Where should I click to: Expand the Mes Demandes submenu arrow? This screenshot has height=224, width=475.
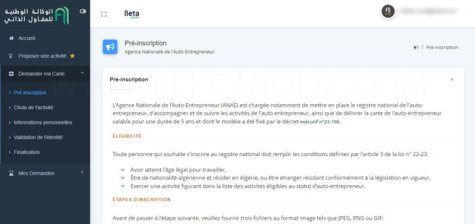[x=82, y=172]
